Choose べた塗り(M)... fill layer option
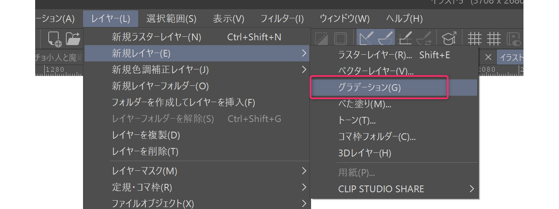The height and width of the screenshot is (209, 559). [x=364, y=104]
